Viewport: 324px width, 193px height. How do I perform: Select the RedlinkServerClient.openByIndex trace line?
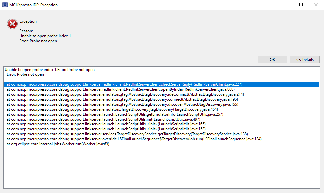point(120,89)
